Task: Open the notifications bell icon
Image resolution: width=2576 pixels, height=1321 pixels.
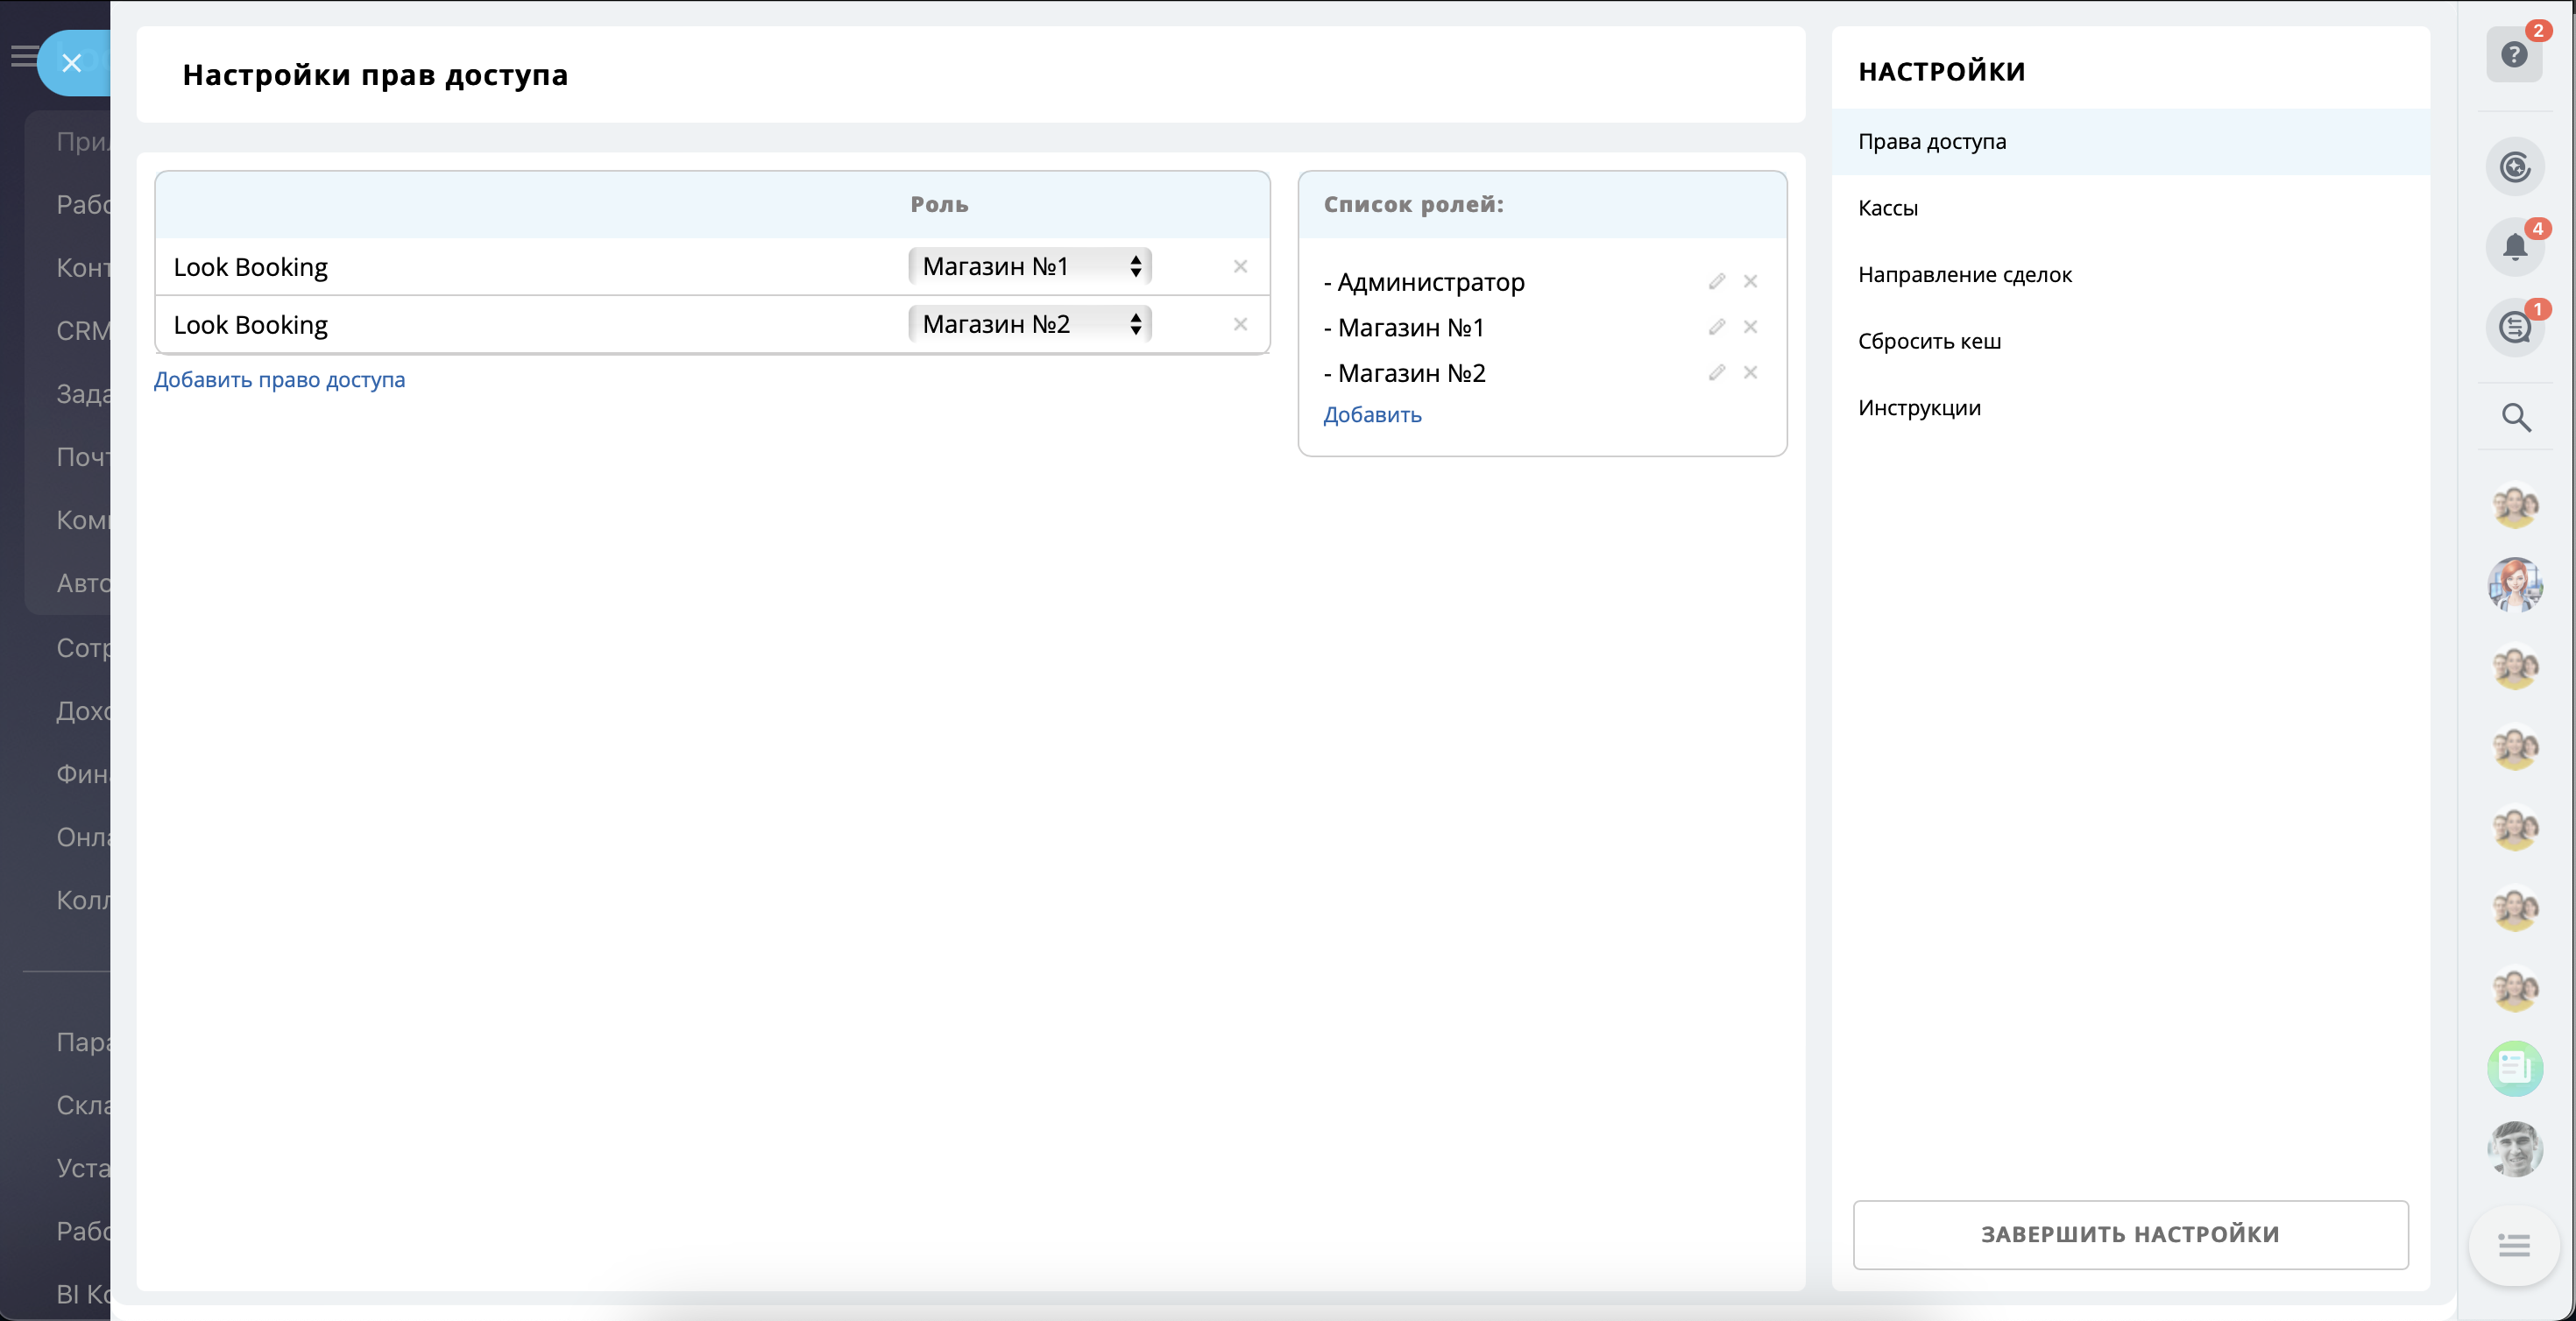Action: tap(2514, 246)
